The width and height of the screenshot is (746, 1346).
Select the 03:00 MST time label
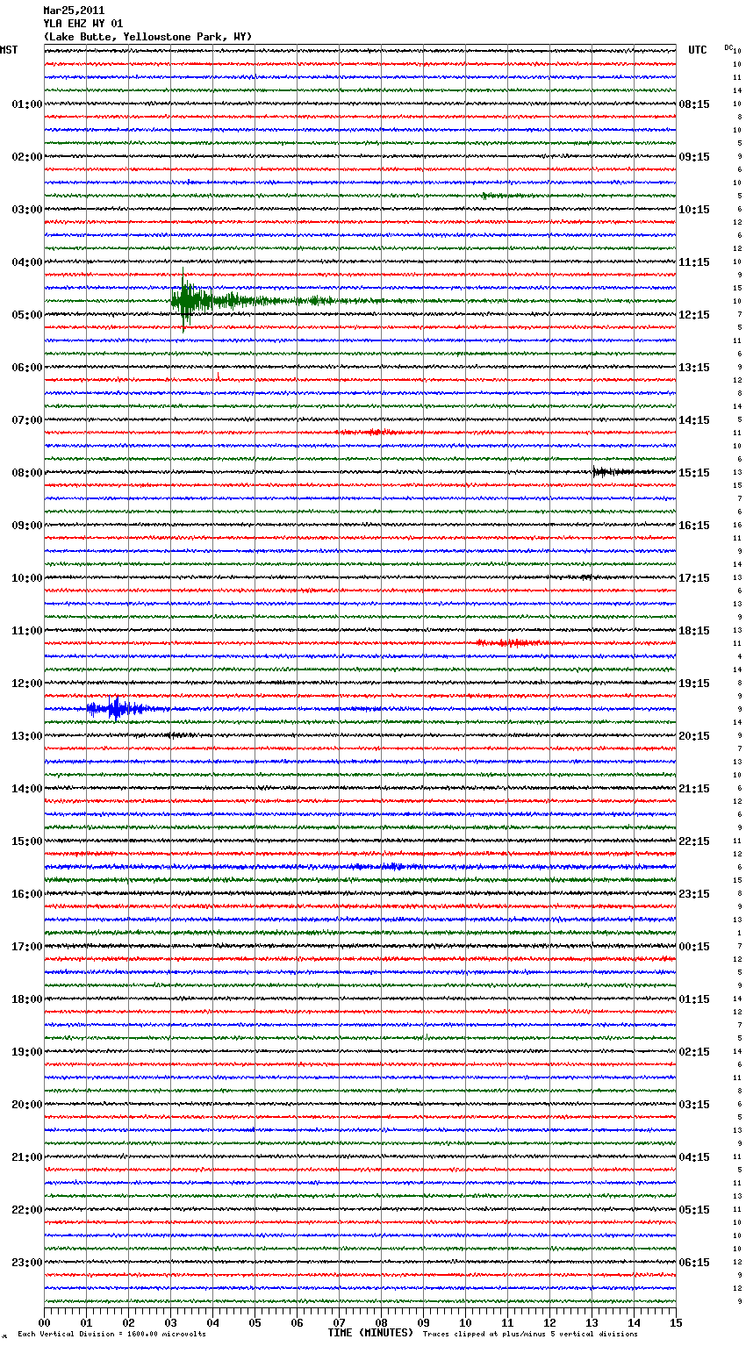click(27, 210)
